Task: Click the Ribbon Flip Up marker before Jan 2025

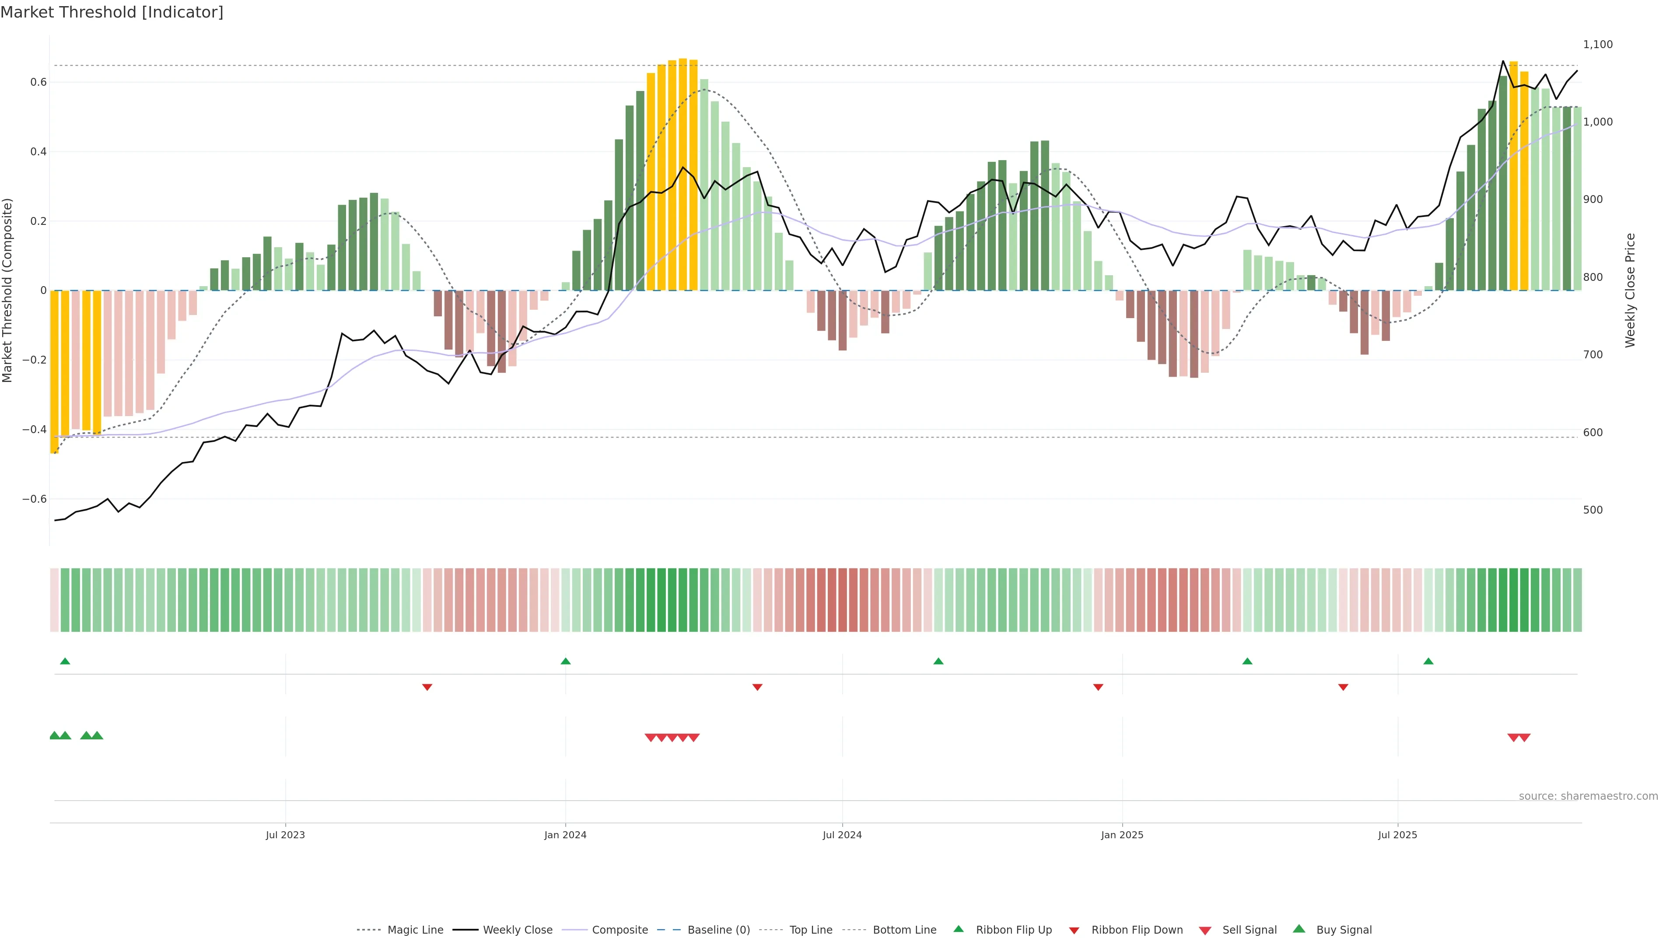Action: [938, 661]
